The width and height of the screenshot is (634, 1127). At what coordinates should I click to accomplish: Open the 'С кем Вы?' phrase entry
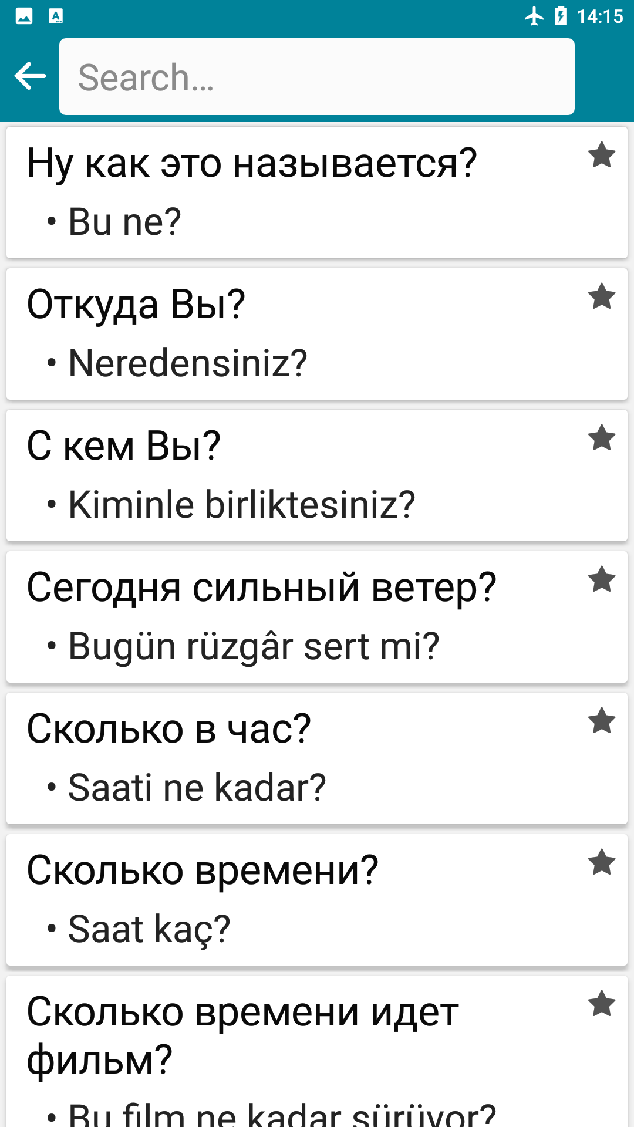317,475
